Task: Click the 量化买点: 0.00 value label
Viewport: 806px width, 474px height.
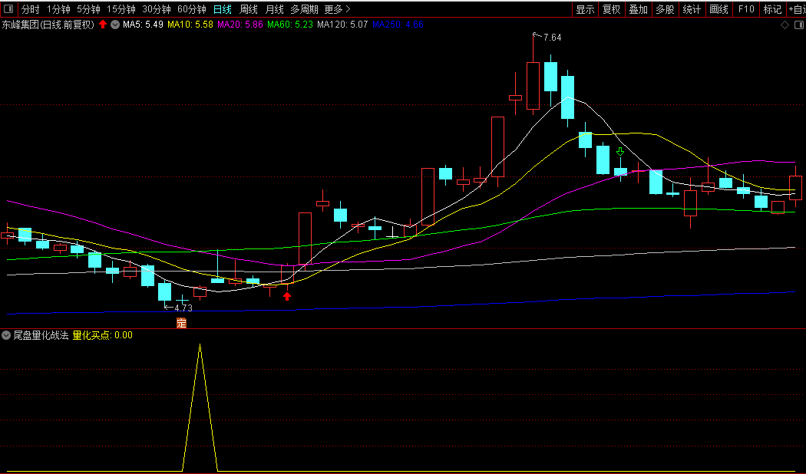Action: 102,335
